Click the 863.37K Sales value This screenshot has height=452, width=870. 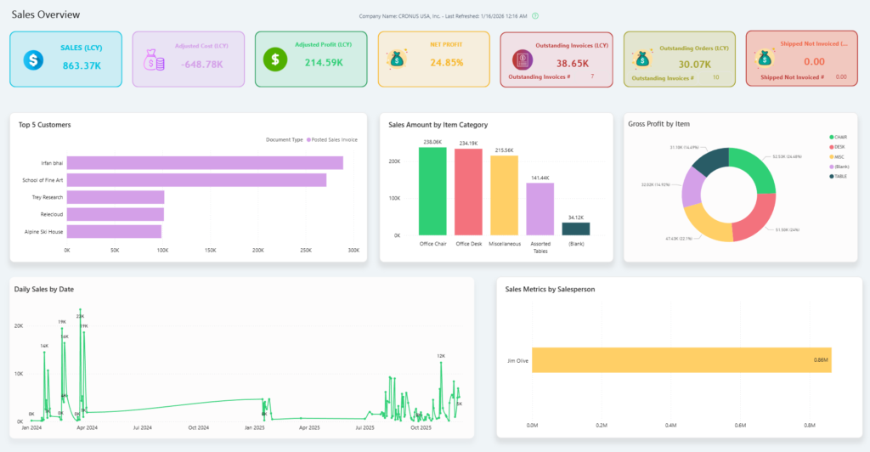[83, 65]
